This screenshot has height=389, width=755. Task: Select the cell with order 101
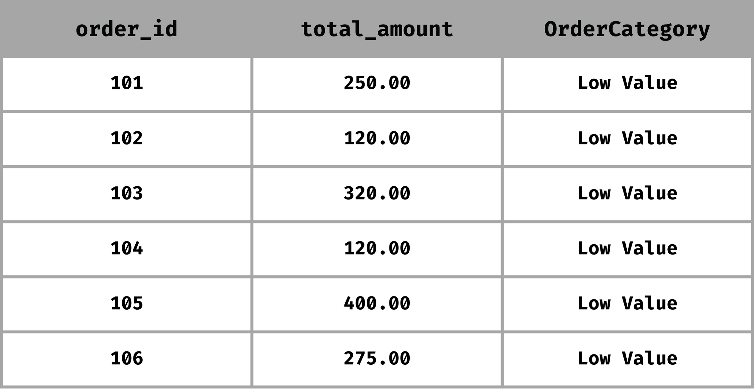[x=126, y=83]
